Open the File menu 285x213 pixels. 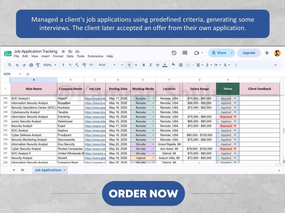pos(16,56)
